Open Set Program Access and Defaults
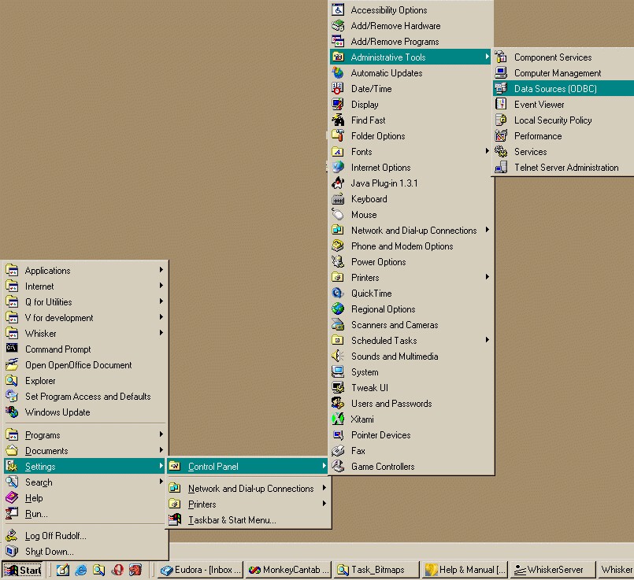 tap(85, 397)
